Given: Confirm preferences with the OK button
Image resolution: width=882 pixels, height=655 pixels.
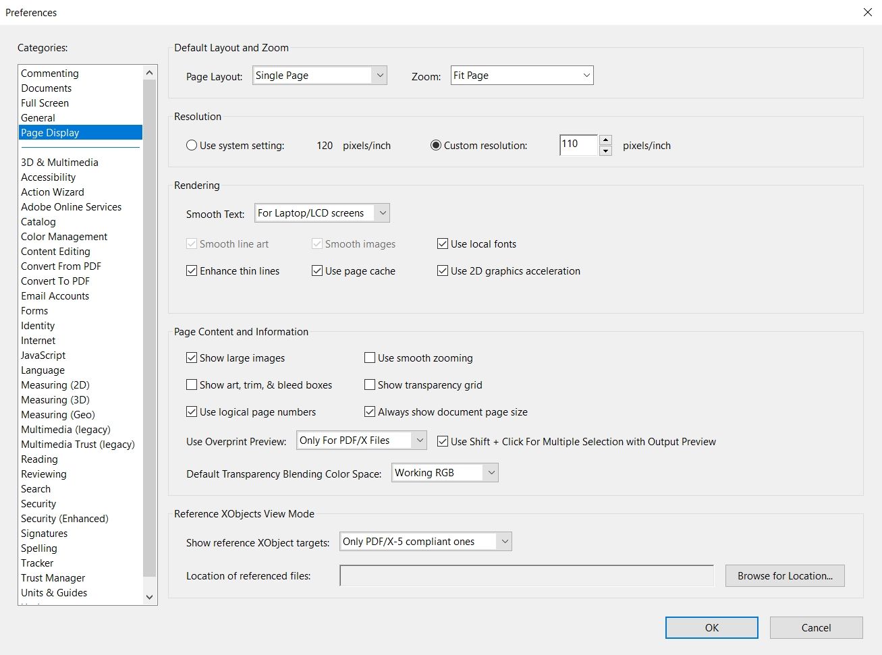Looking at the screenshot, I should (711, 627).
